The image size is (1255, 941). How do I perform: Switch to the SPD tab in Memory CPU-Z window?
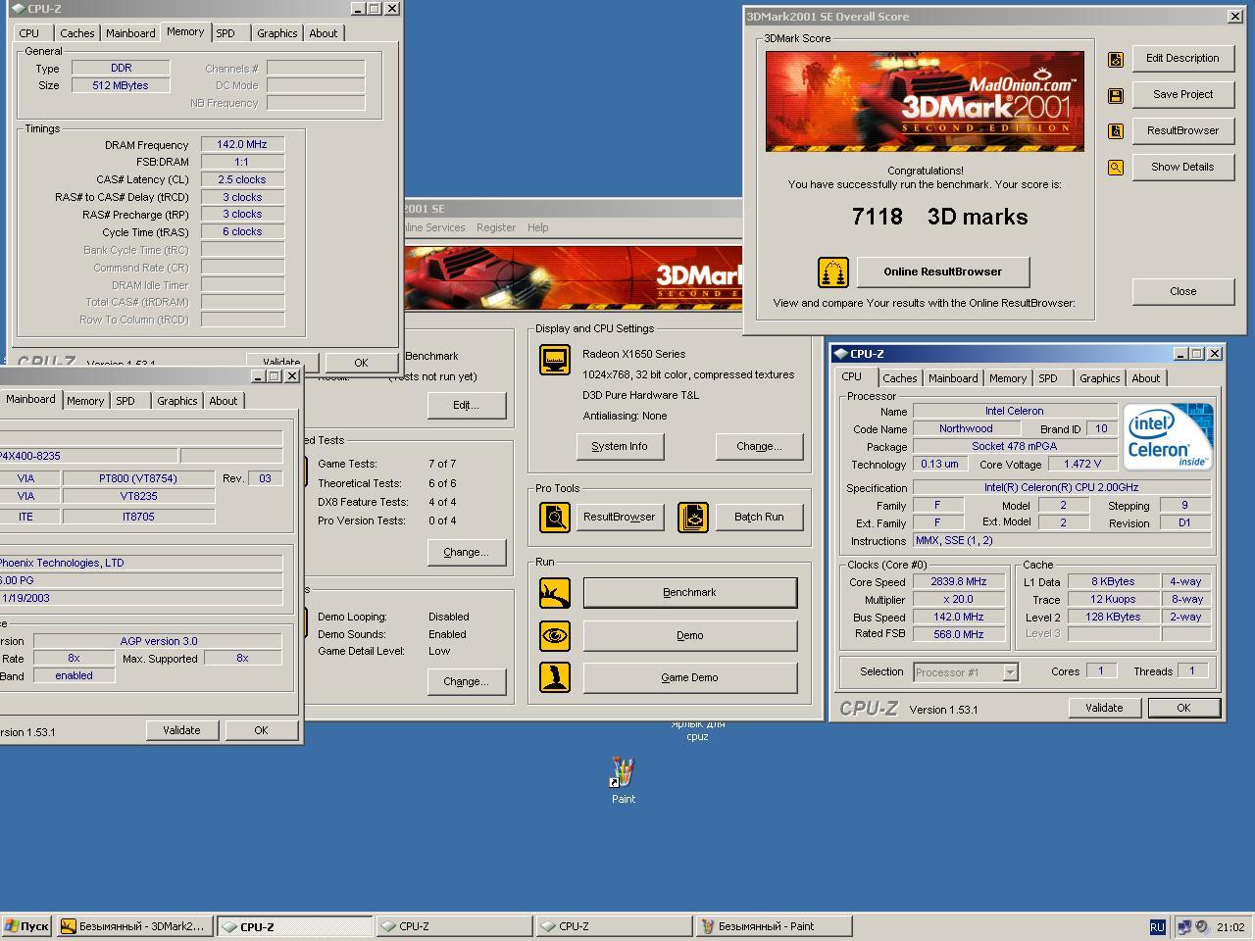click(226, 33)
